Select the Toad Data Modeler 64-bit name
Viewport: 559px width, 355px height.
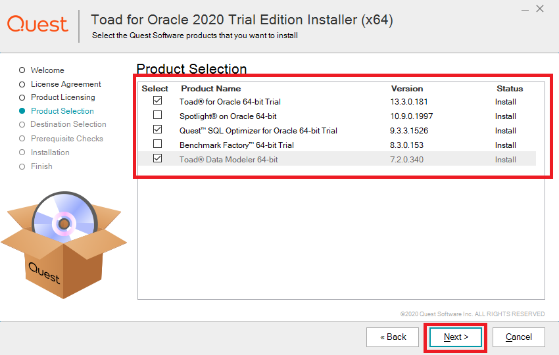(228, 160)
